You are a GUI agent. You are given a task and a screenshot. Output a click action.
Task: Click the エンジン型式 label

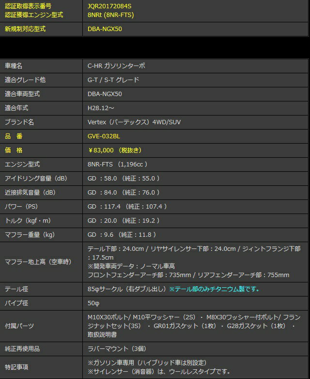(x=22, y=164)
